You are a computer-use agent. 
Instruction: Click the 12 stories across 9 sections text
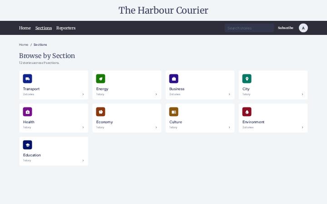(x=39, y=63)
